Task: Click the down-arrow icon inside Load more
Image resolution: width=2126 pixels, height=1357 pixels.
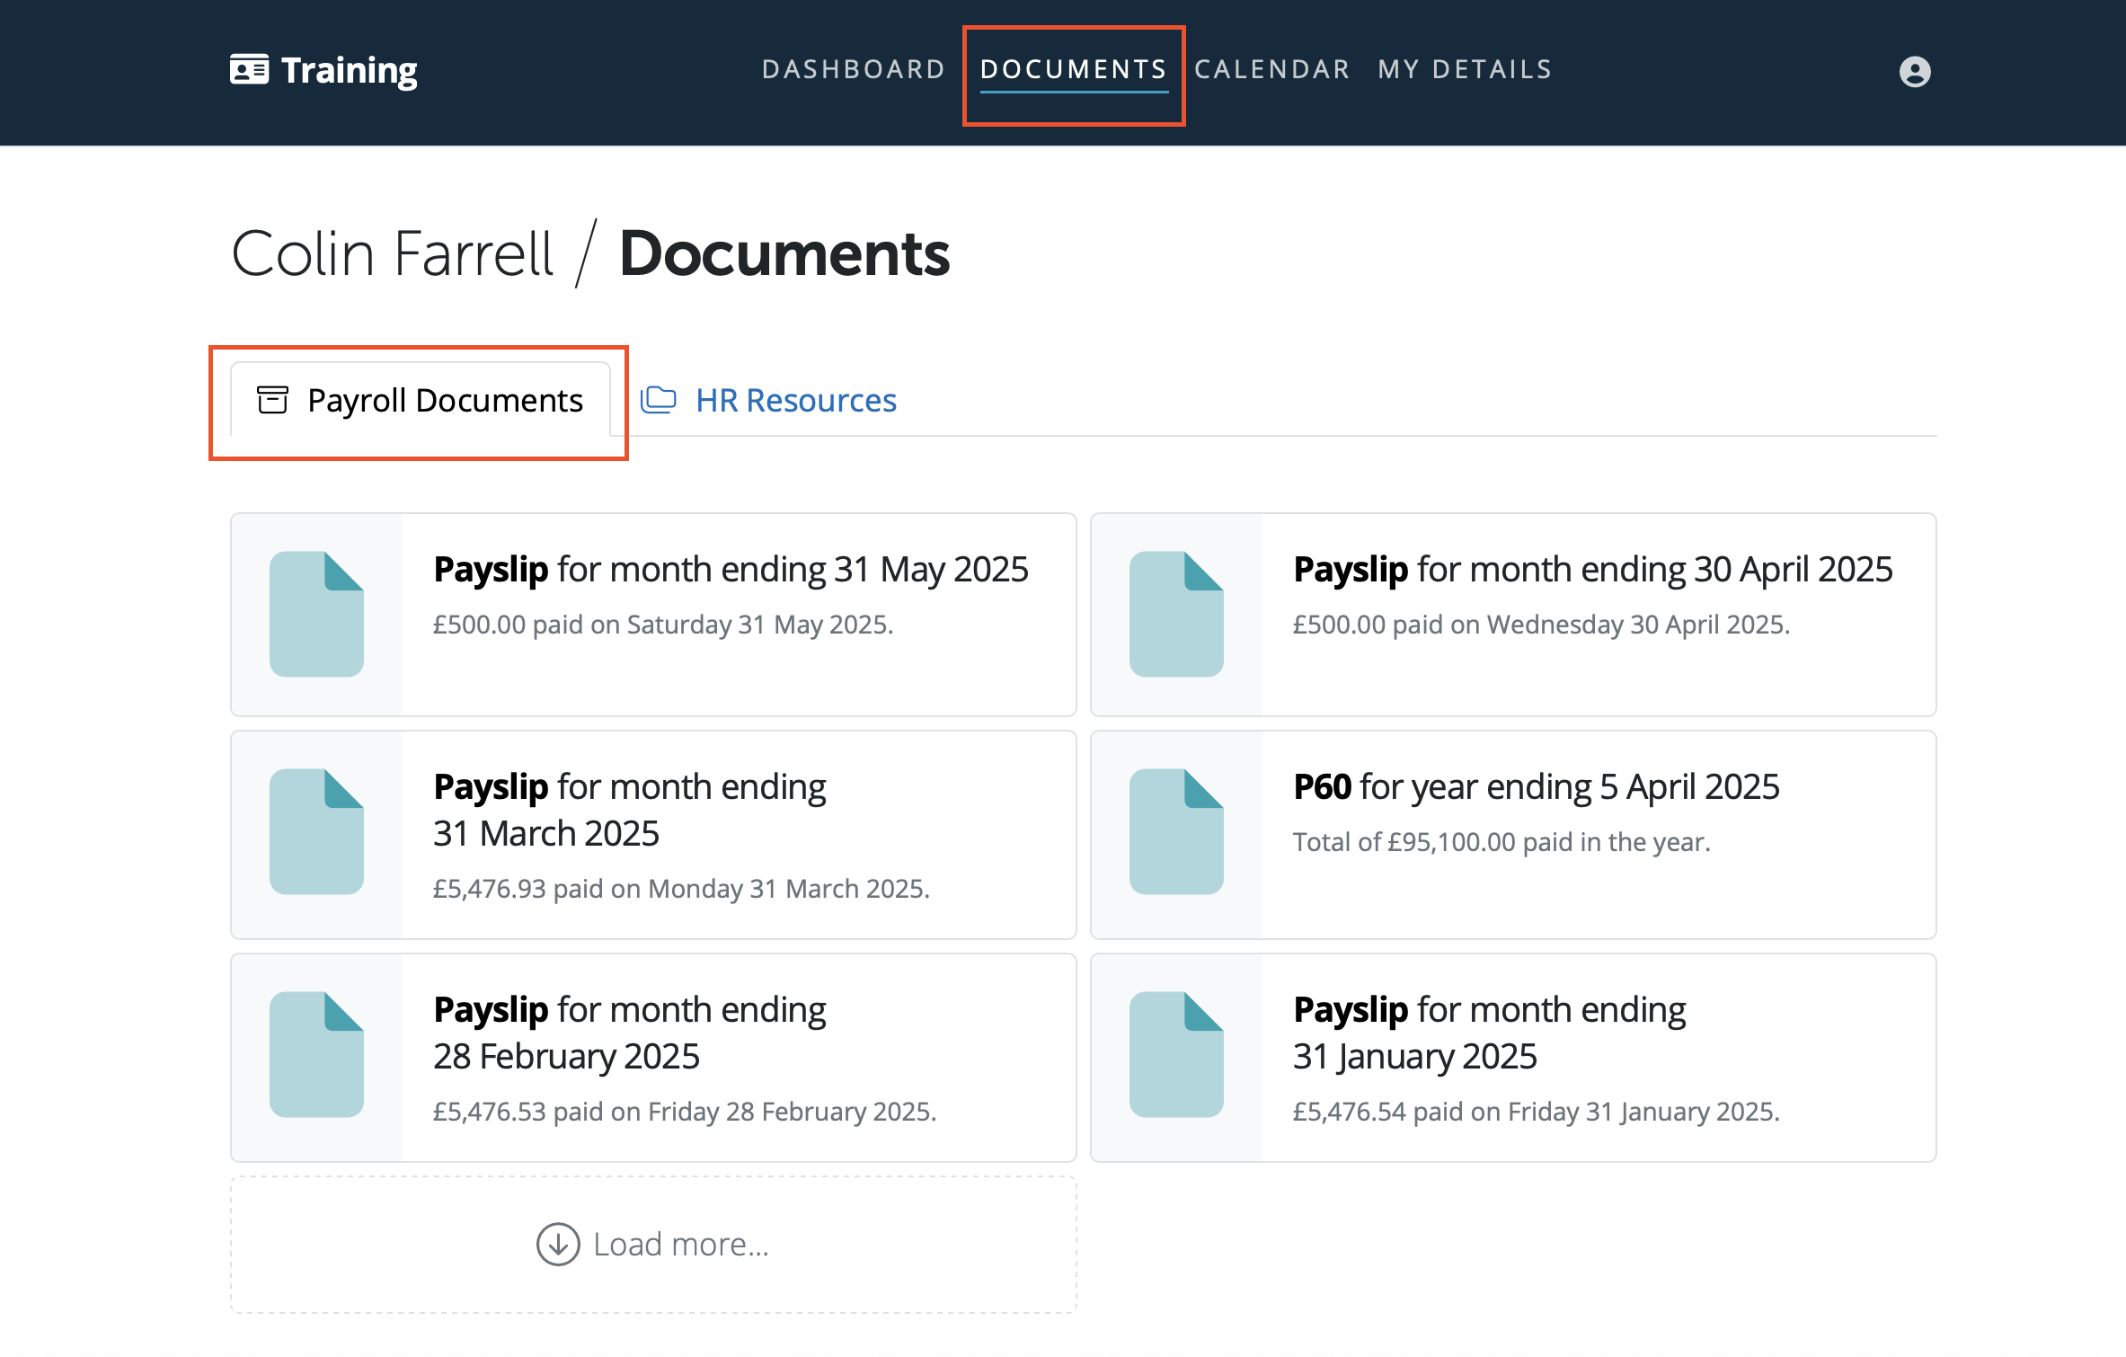Action: coord(558,1243)
